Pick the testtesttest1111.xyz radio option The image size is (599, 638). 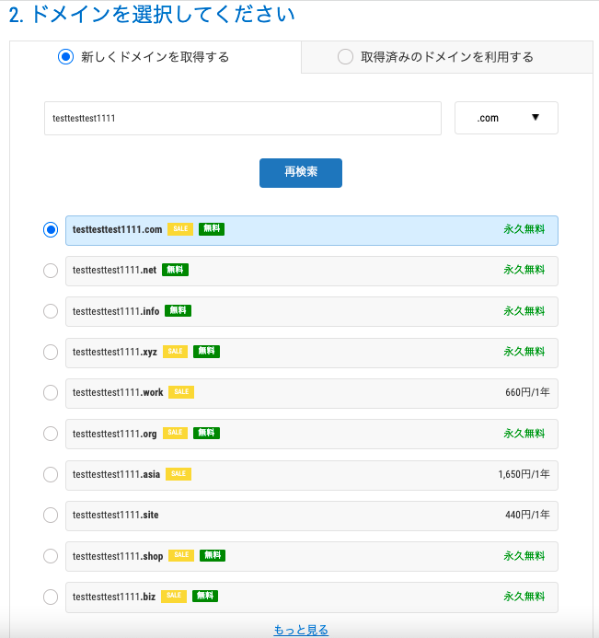(x=51, y=352)
